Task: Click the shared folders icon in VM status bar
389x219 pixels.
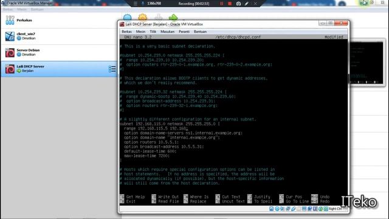Action: (x=298, y=209)
